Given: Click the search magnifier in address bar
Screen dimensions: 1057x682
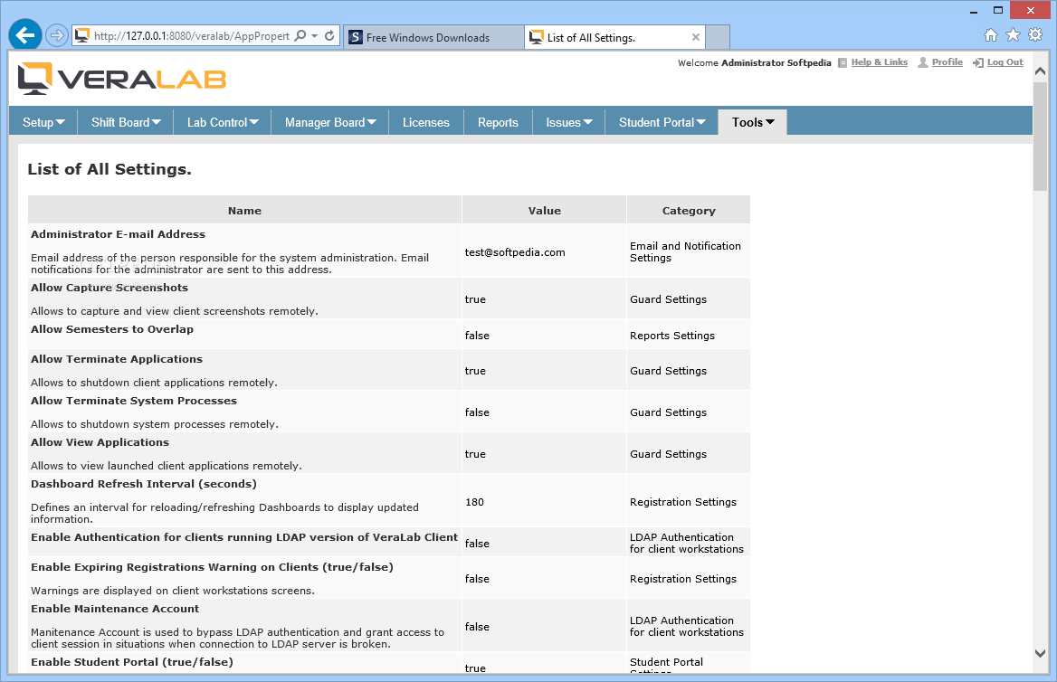Looking at the screenshot, I should (300, 35).
